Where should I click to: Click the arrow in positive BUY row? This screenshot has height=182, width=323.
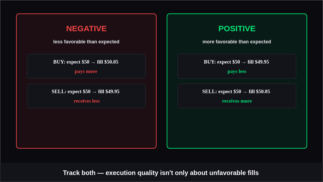tap(244, 62)
